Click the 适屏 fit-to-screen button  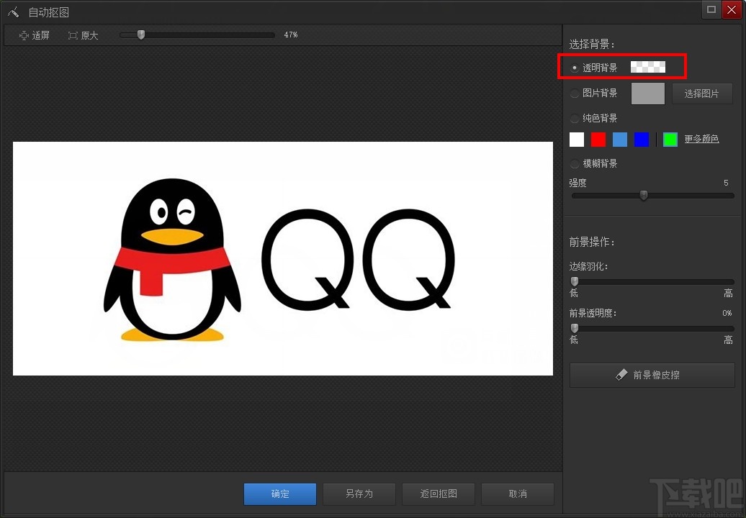pos(35,35)
